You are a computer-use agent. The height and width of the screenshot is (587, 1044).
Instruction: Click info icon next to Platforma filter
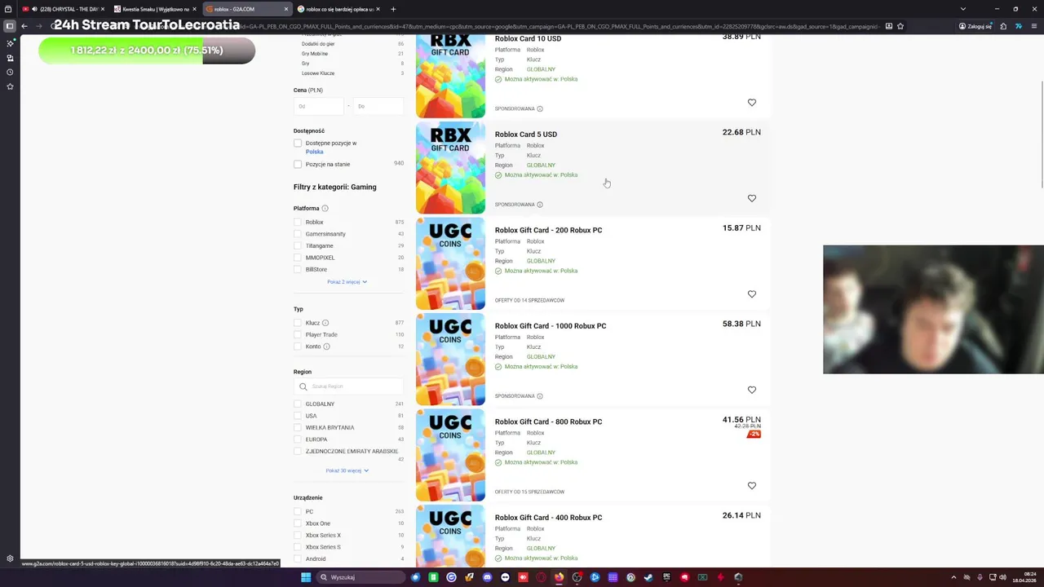325,209
